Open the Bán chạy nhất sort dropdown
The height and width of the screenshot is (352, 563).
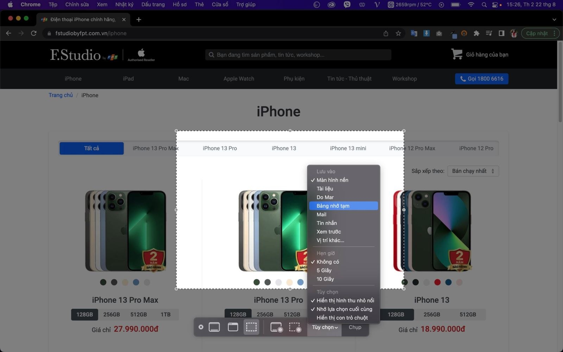473,171
